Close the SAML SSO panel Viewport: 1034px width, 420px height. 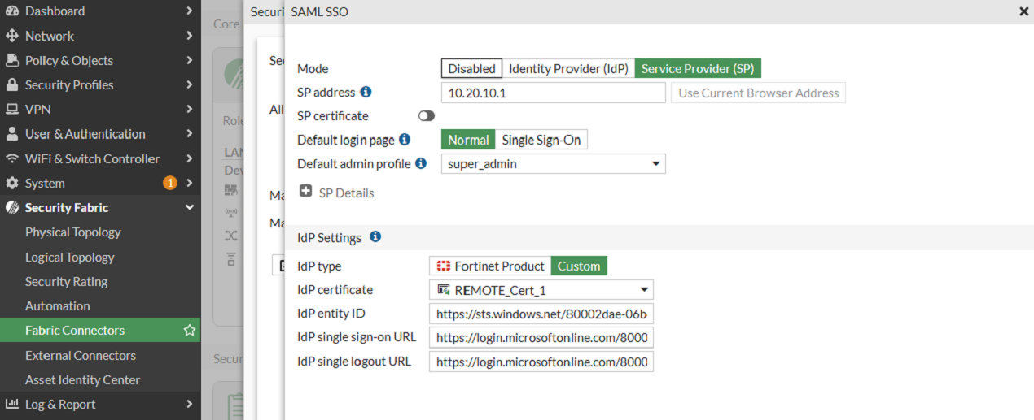pos(1023,11)
